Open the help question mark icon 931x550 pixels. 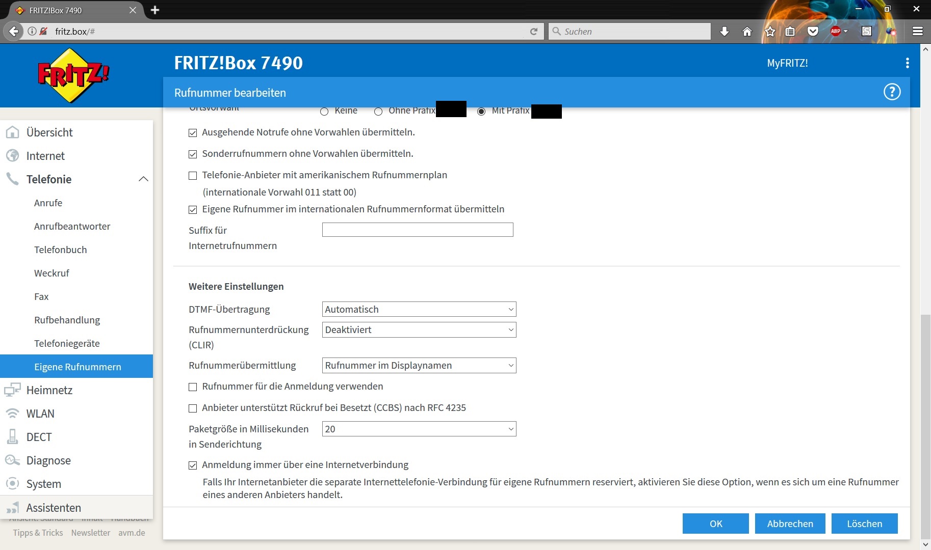pos(892,92)
